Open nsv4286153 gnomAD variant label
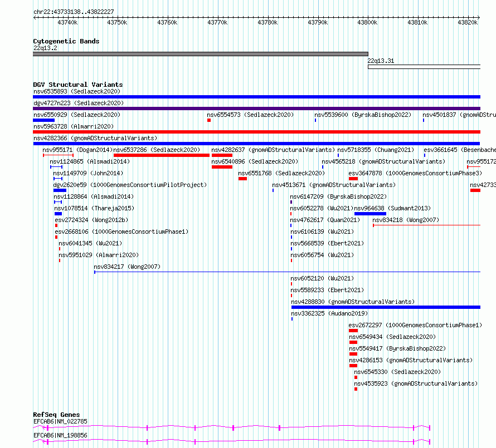This screenshot has height=448, width=496. (x=411, y=361)
